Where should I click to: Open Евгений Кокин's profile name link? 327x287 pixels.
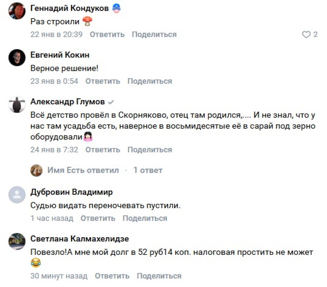pyautogui.click(x=60, y=55)
